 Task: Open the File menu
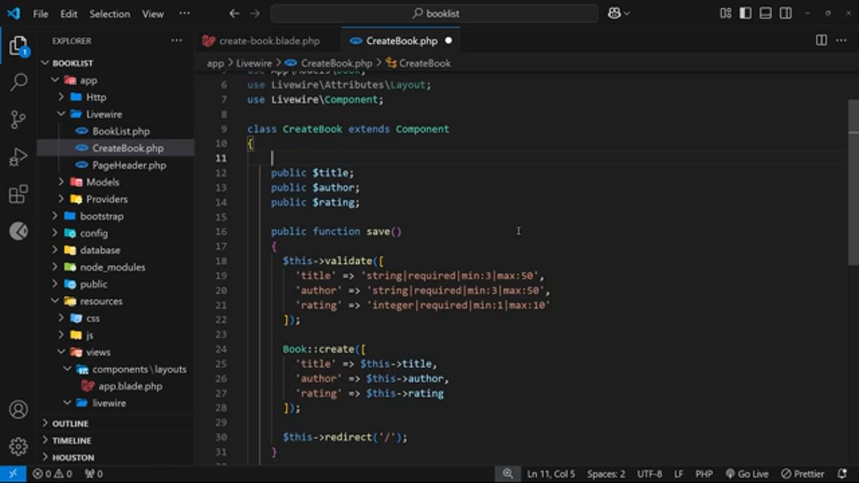[x=40, y=13]
